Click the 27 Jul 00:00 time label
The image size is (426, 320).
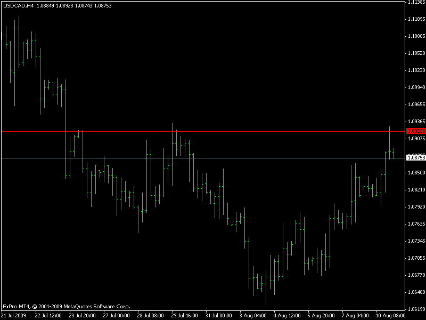tap(116, 316)
